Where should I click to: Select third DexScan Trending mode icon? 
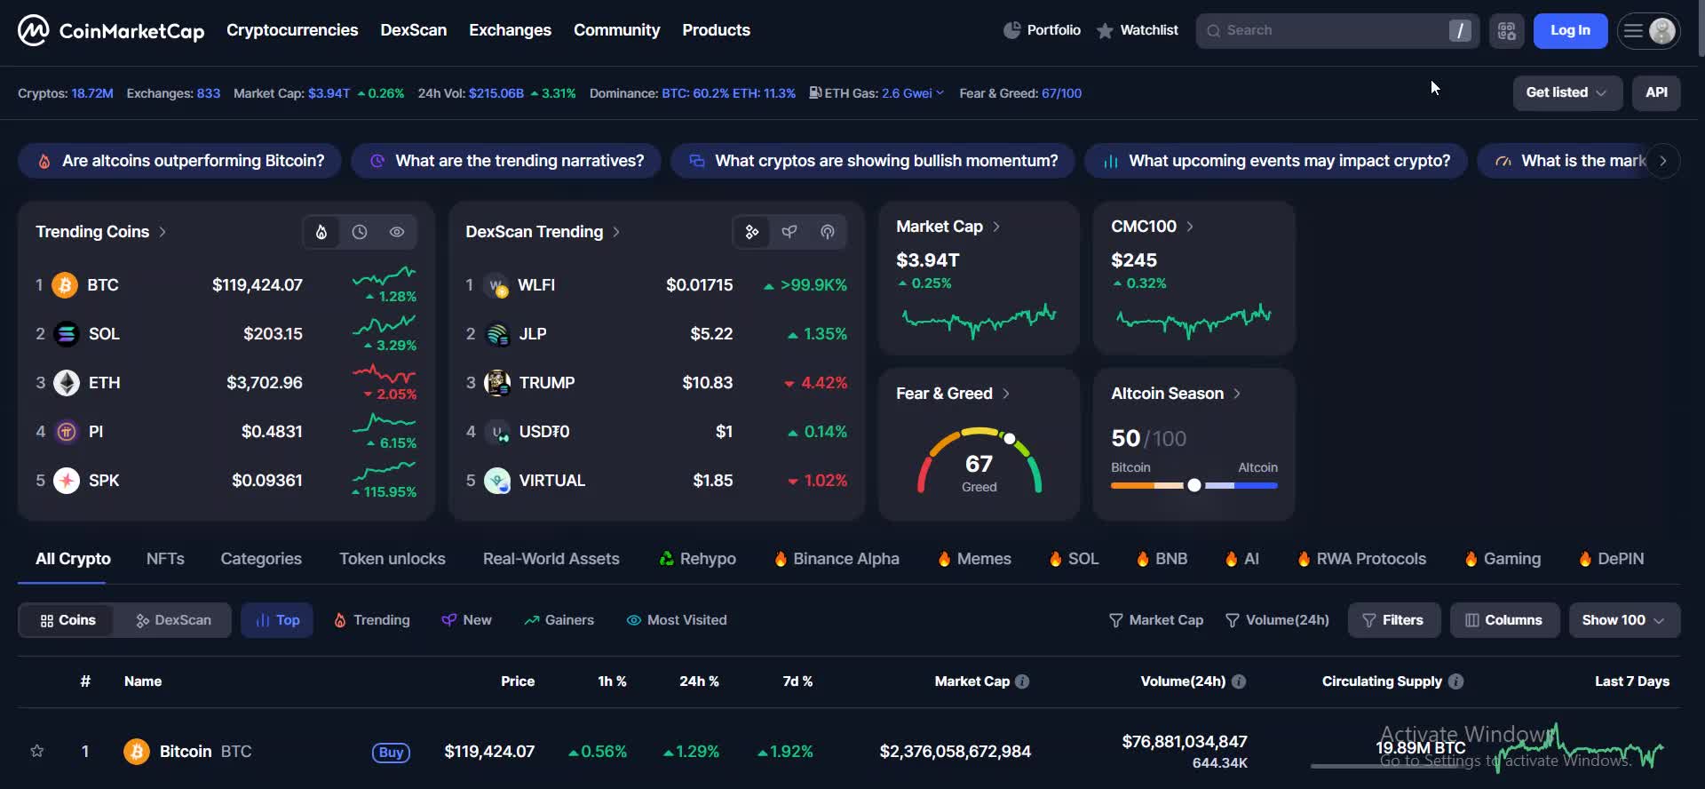pyautogui.click(x=828, y=232)
